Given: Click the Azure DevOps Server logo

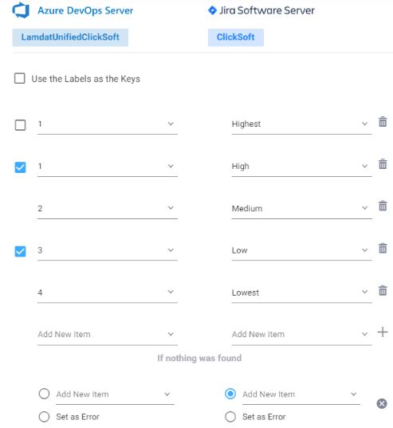Looking at the screenshot, I should [x=21, y=10].
